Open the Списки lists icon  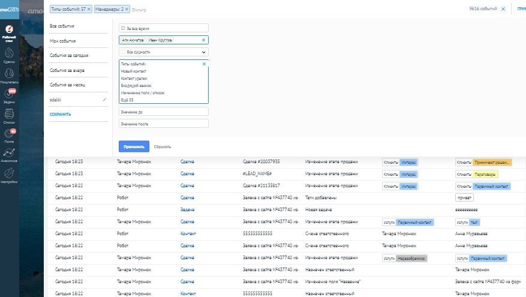(x=9, y=115)
